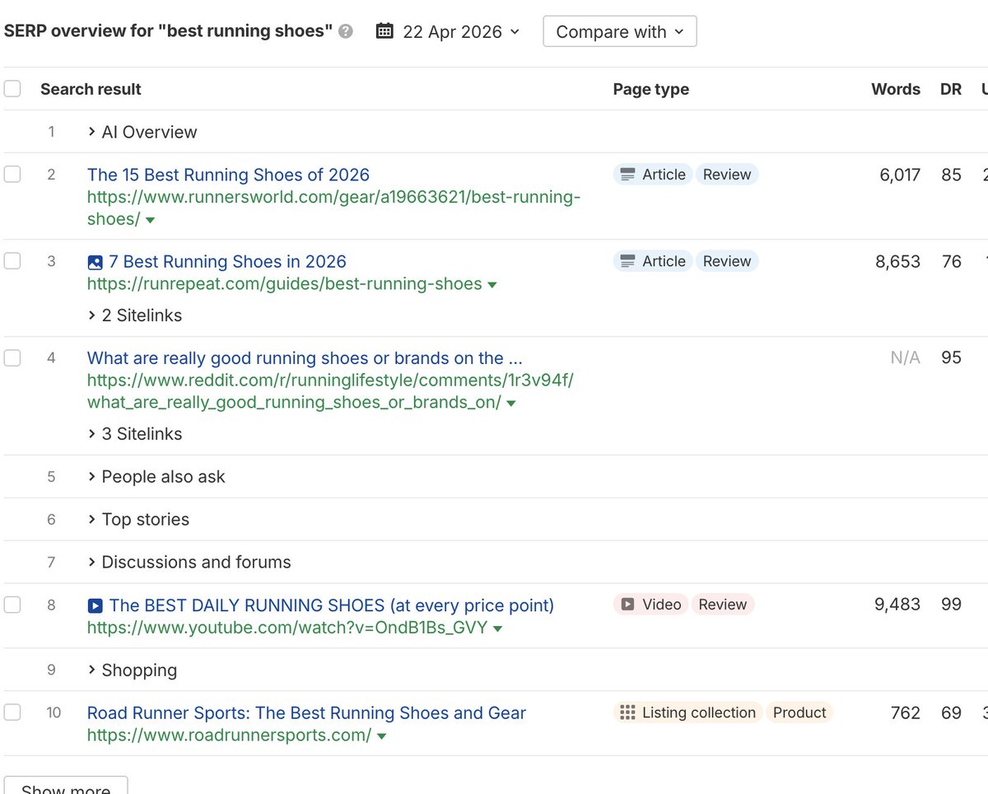Screen dimensions: 988x794
Task: Click the image thumbnail icon before 7 Best Running Shoes
Action: (x=95, y=262)
